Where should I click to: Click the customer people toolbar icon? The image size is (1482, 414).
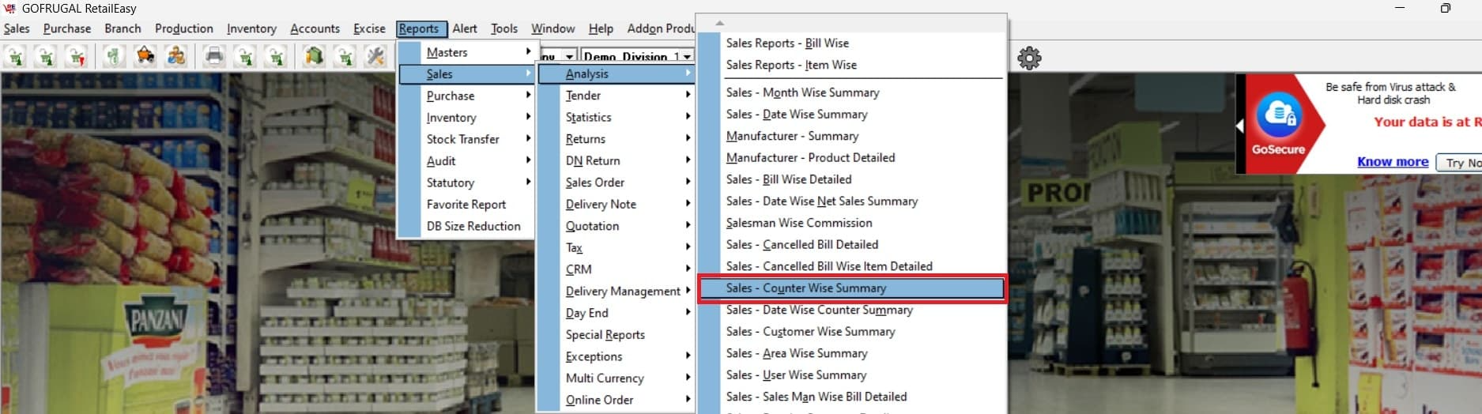176,57
